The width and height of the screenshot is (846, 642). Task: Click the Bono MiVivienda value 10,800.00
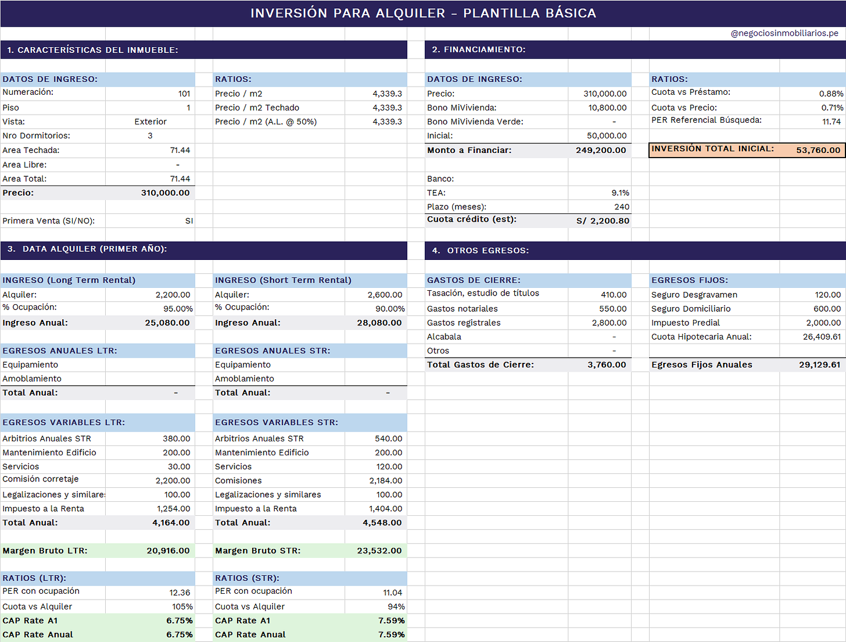(x=600, y=108)
